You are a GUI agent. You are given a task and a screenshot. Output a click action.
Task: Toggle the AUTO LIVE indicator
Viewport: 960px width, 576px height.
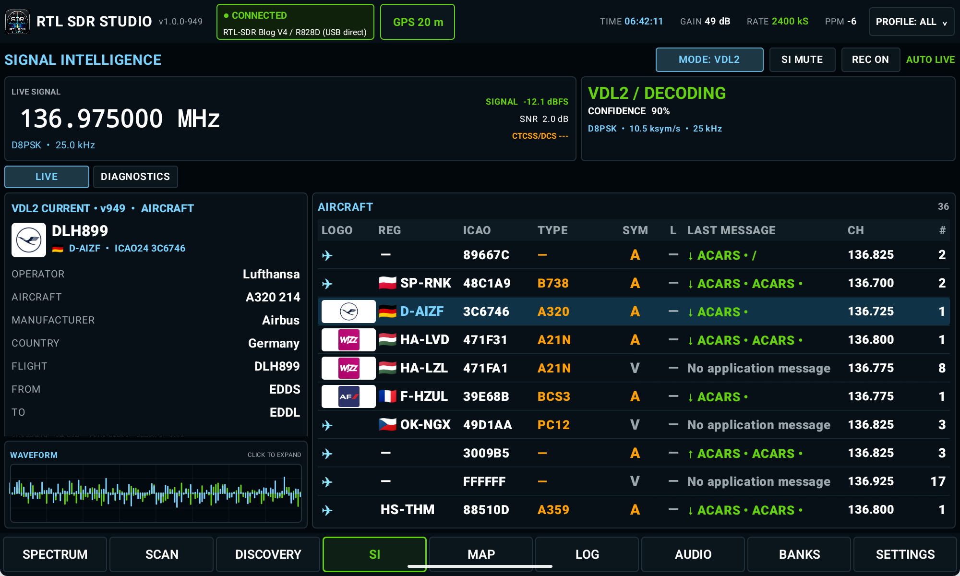tap(930, 60)
